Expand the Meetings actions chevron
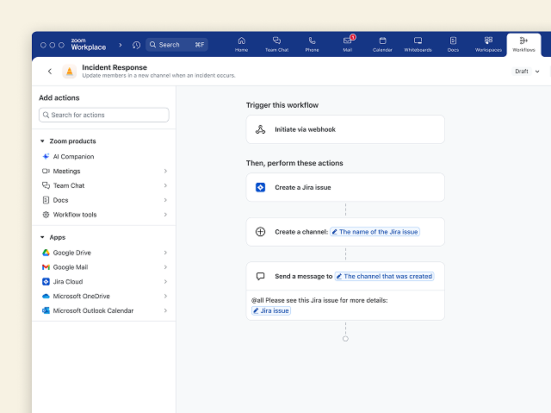Screen dimensions: 551x413 (x=165, y=172)
